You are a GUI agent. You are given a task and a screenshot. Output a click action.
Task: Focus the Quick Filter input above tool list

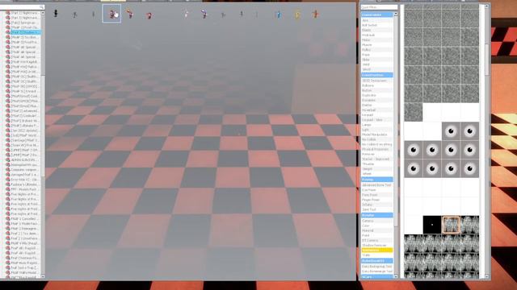[x=379, y=7]
